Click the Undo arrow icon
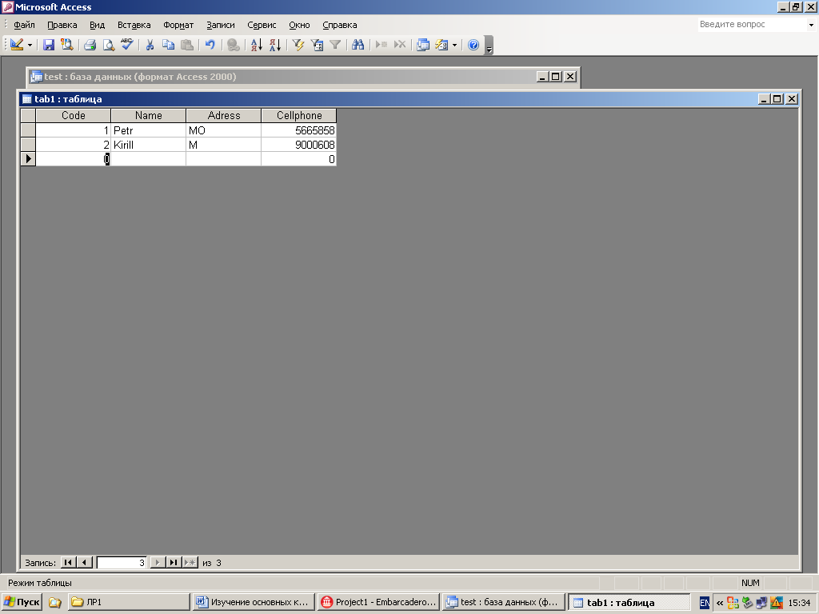819x614 pixels. (210, 45)
